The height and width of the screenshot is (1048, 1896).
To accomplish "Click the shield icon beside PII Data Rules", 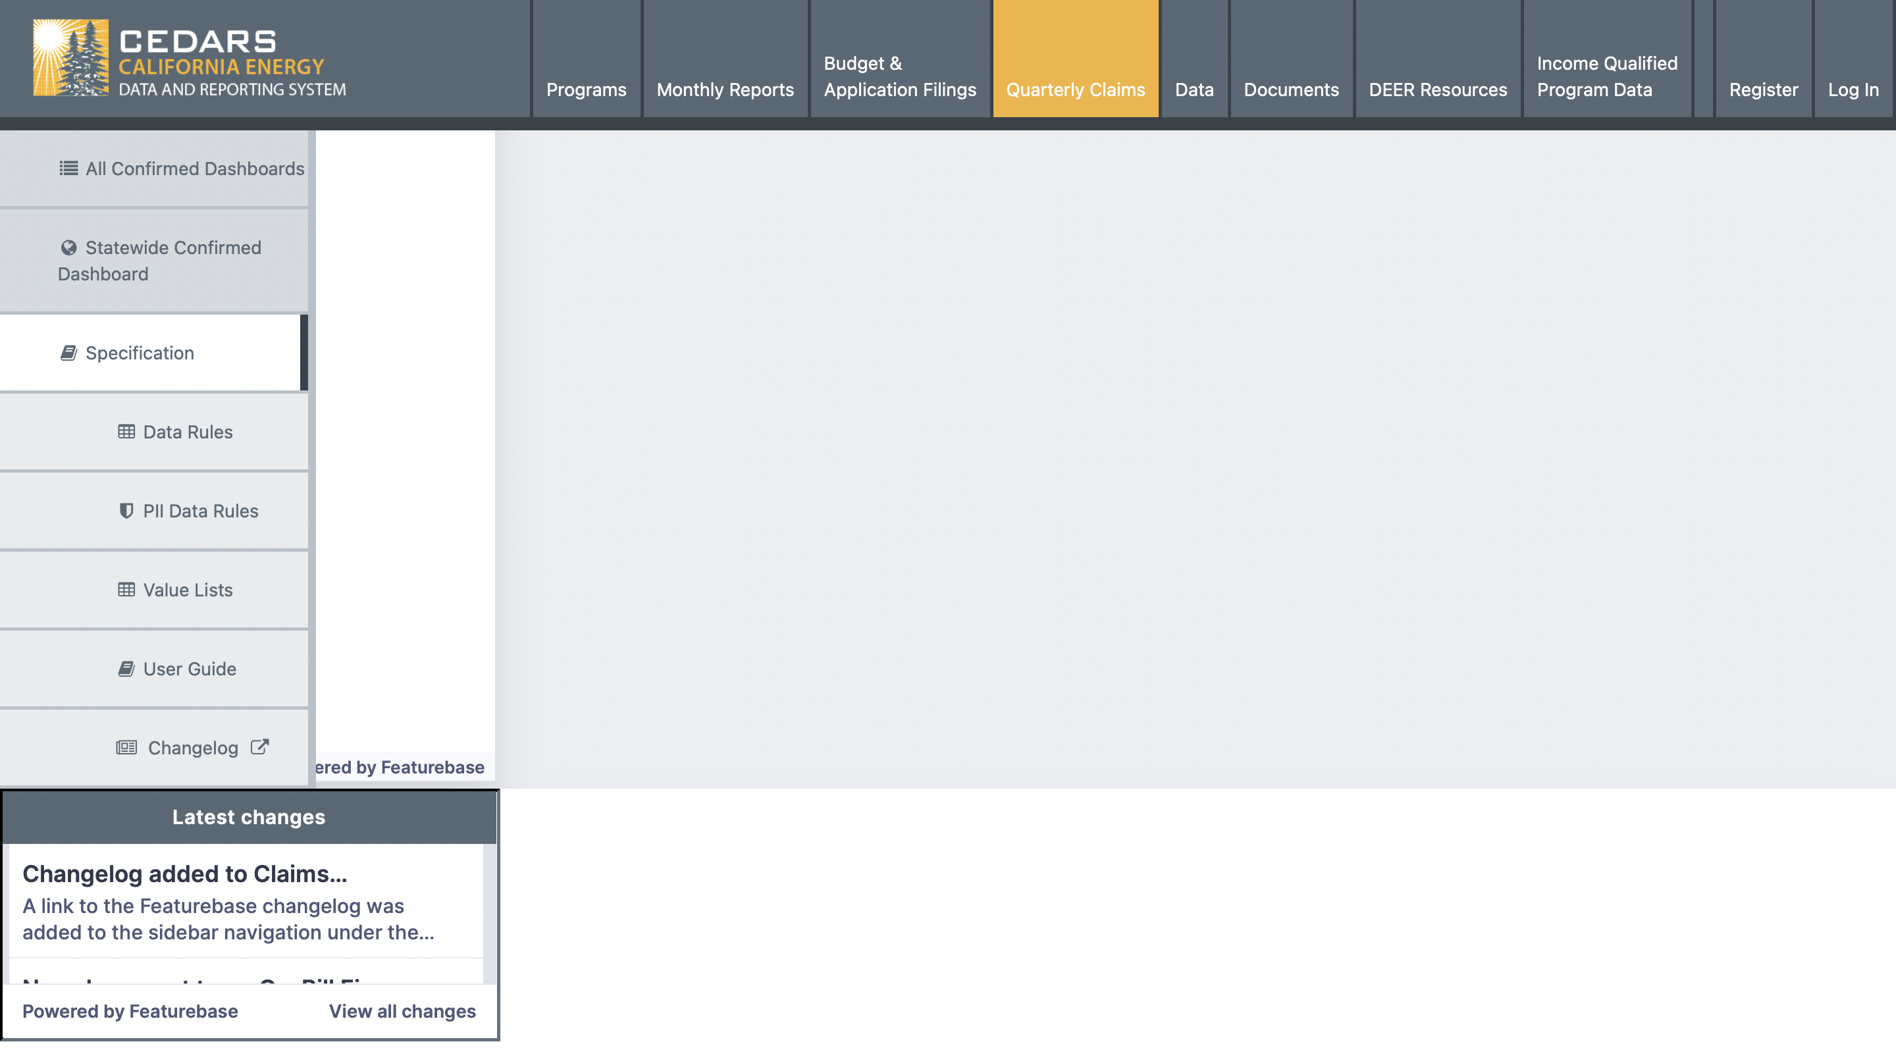I will tap(126, 511).
